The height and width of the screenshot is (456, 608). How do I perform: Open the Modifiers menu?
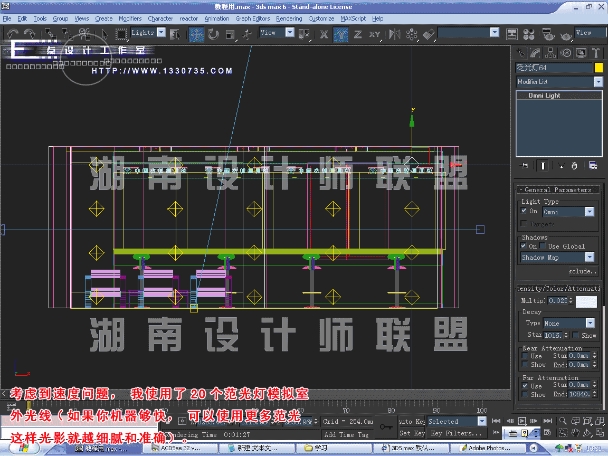pyautogui.click(x=130, y=18)
